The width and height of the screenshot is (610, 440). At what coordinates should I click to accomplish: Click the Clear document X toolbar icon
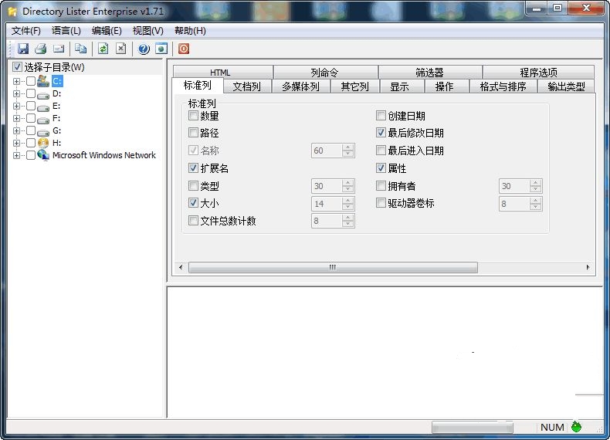coord(121,49)
